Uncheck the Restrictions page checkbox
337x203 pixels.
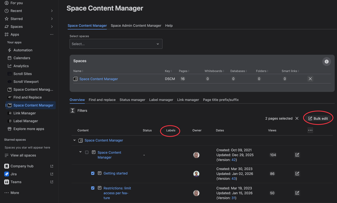(93, 188)
